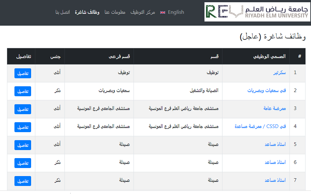Image resolution: width=311 pixels, height=194 pixels.
Task: Open the سكرتير job title link
Action: pyautogui.click(x=280, y=72)
